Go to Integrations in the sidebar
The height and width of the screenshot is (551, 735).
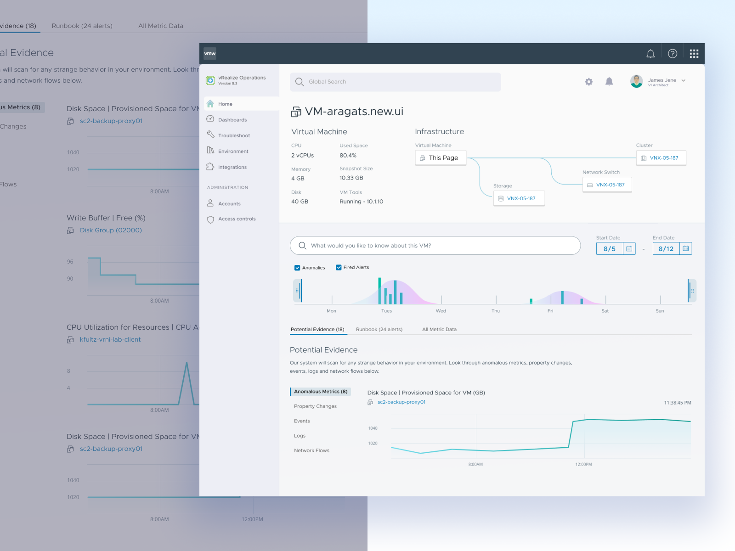[x=232, y=167]
